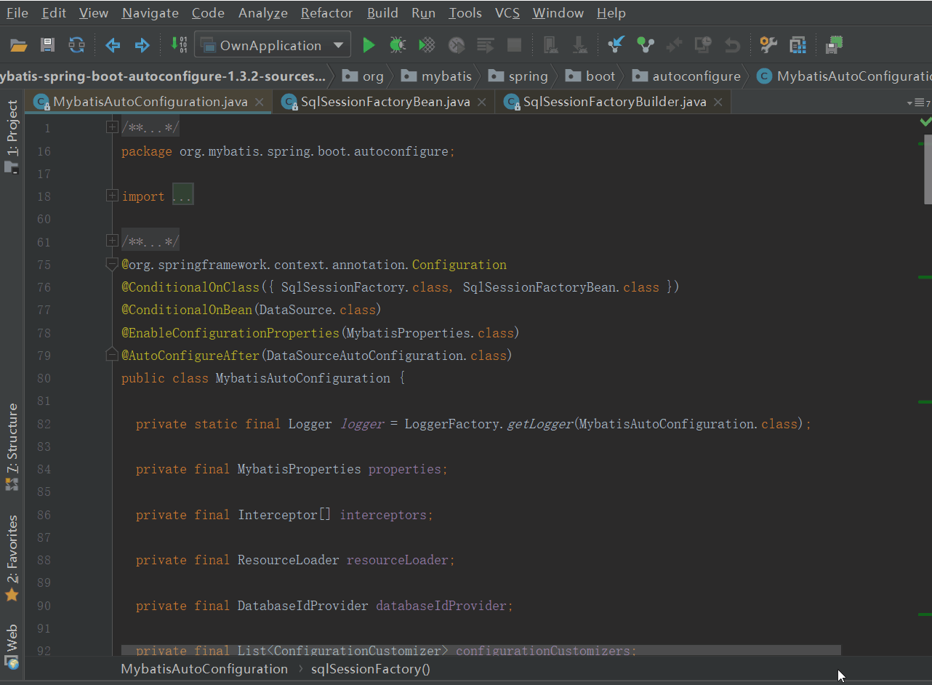This screenshot has width=932, height=685.
Task: Click the last toolbar icon, after Project Structure
Action: click(x=835, y=45)
